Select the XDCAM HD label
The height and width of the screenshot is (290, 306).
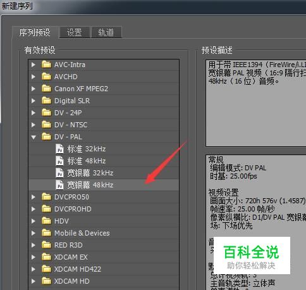(72, 281)
